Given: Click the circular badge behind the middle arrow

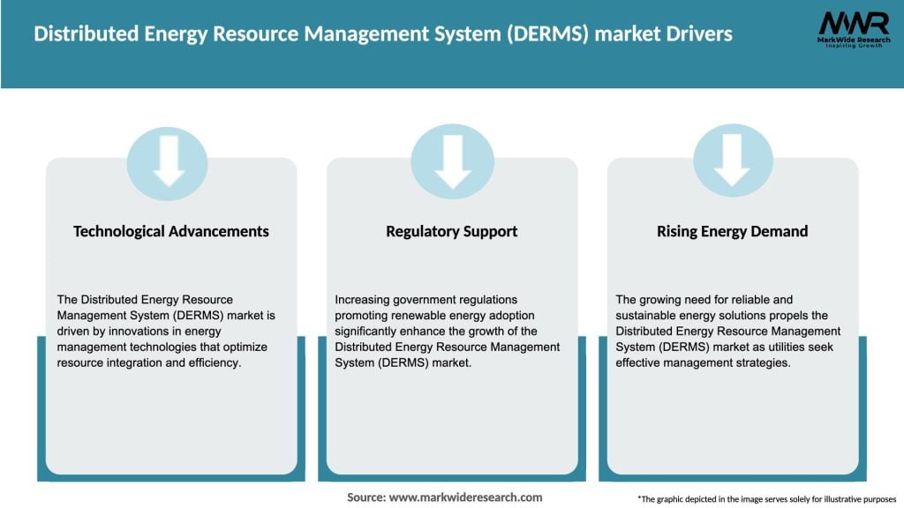Looking at the screenshot, I should coord(452,163).
